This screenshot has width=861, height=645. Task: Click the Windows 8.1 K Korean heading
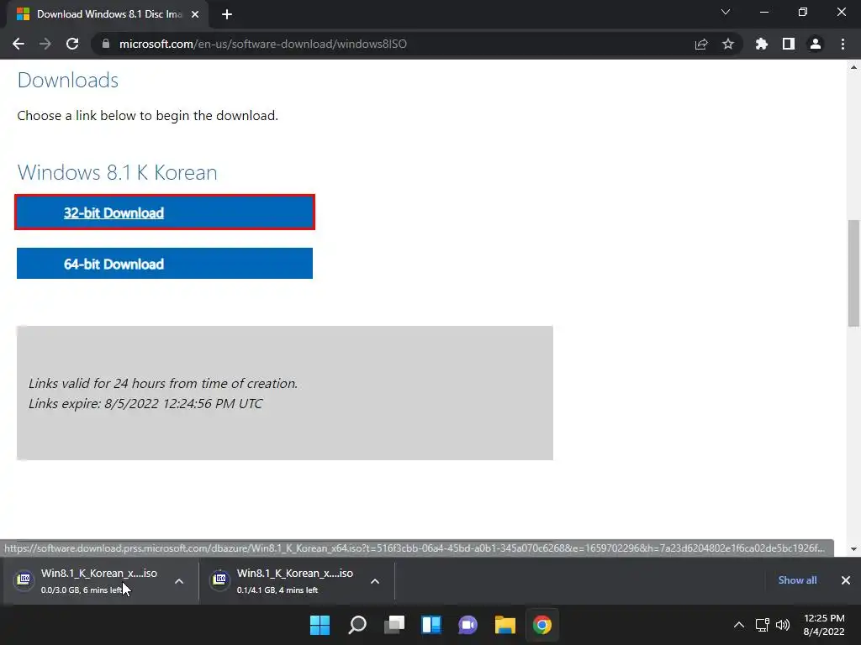tap(118, 172)
